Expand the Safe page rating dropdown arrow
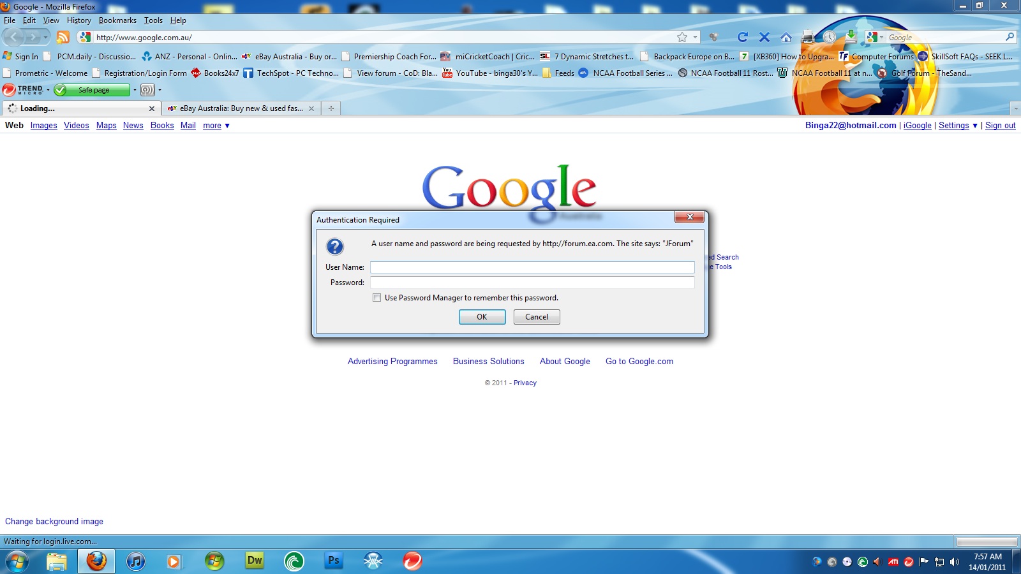 click(135, 90)
